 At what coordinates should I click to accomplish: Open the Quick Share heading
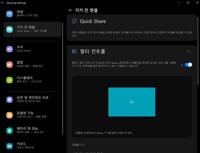point(93,21)
